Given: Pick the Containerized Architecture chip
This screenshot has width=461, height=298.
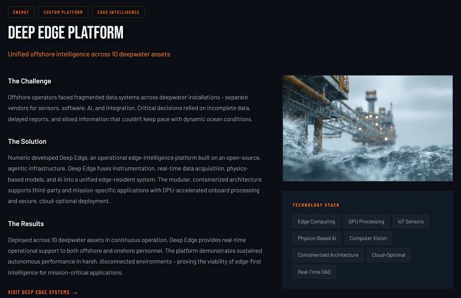Looking at the screenshot, I should coord(328,255).
